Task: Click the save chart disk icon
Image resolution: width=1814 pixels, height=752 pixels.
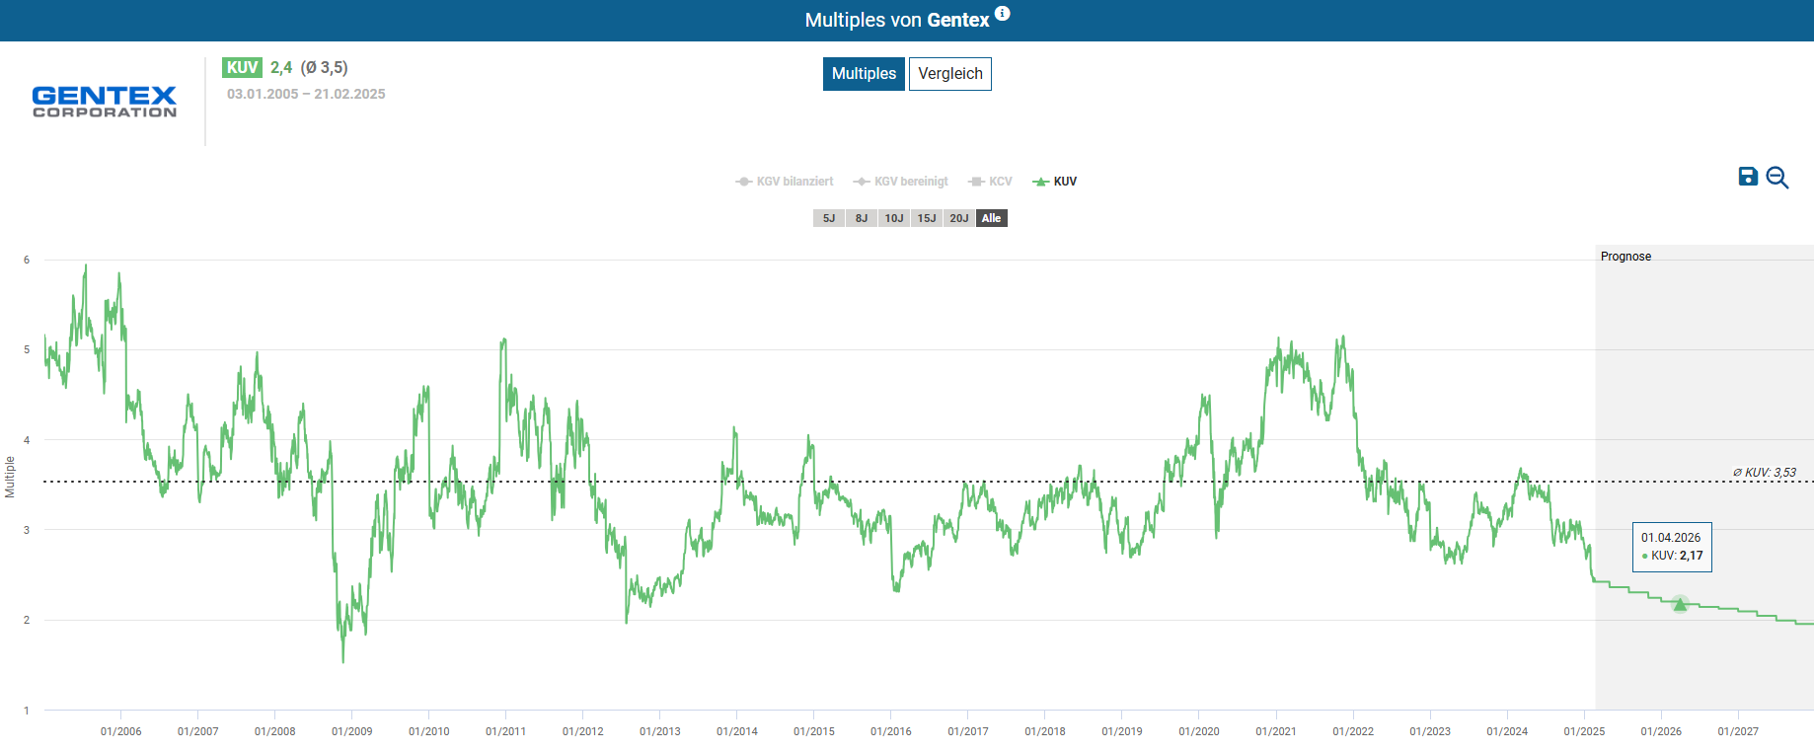Action: point(1748,177)
